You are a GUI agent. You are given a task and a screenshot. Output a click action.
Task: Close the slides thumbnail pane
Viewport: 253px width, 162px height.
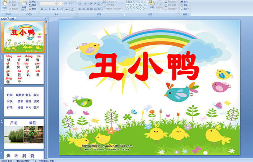click(x=46, y=19)
